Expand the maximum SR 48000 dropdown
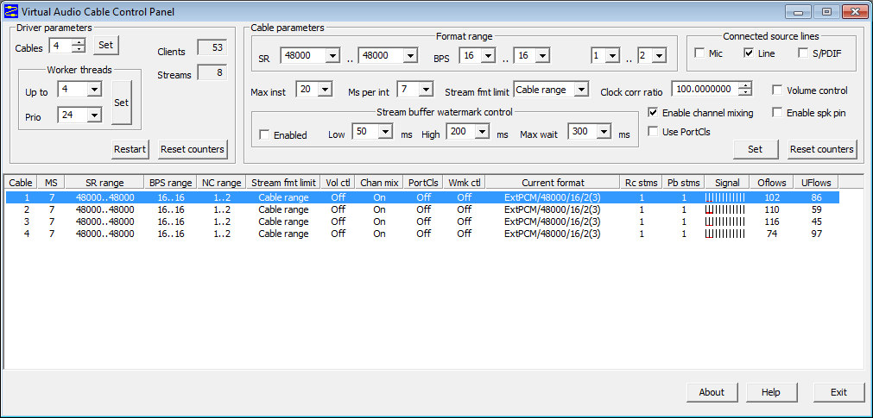This screenshot has width=873, height=418. click(410, 55)
